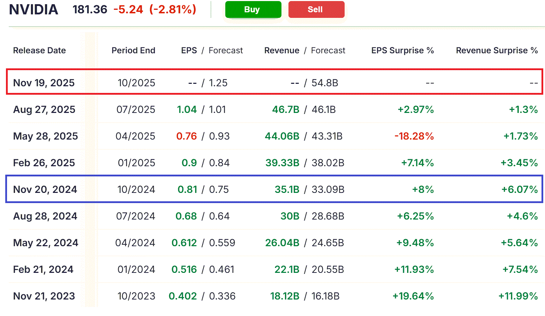Select the Nov 20, 2024 release date
Viewport: 545px width, 316px height.
[x=45, y=189]
